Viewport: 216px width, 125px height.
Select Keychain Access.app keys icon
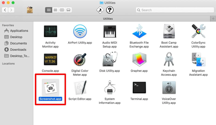tap(169, 59)
